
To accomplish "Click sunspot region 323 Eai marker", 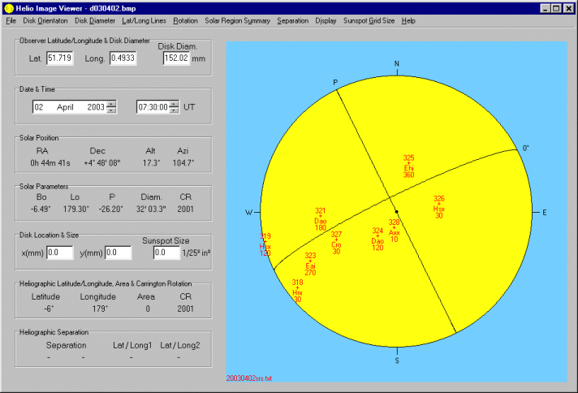I will pos(310,264).
